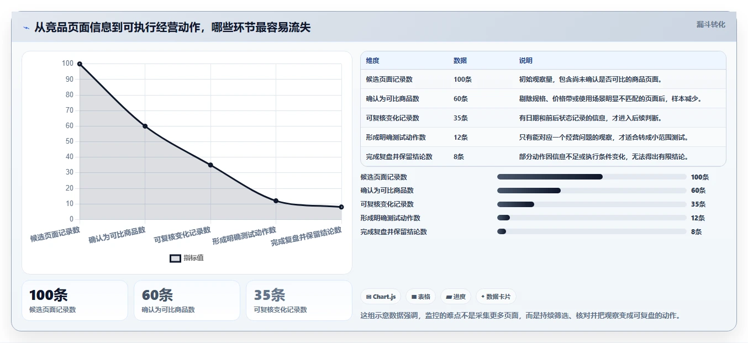
Task: Click the page title 从竞品页面信息到可执行经营动作
Action: coord(172,28)
